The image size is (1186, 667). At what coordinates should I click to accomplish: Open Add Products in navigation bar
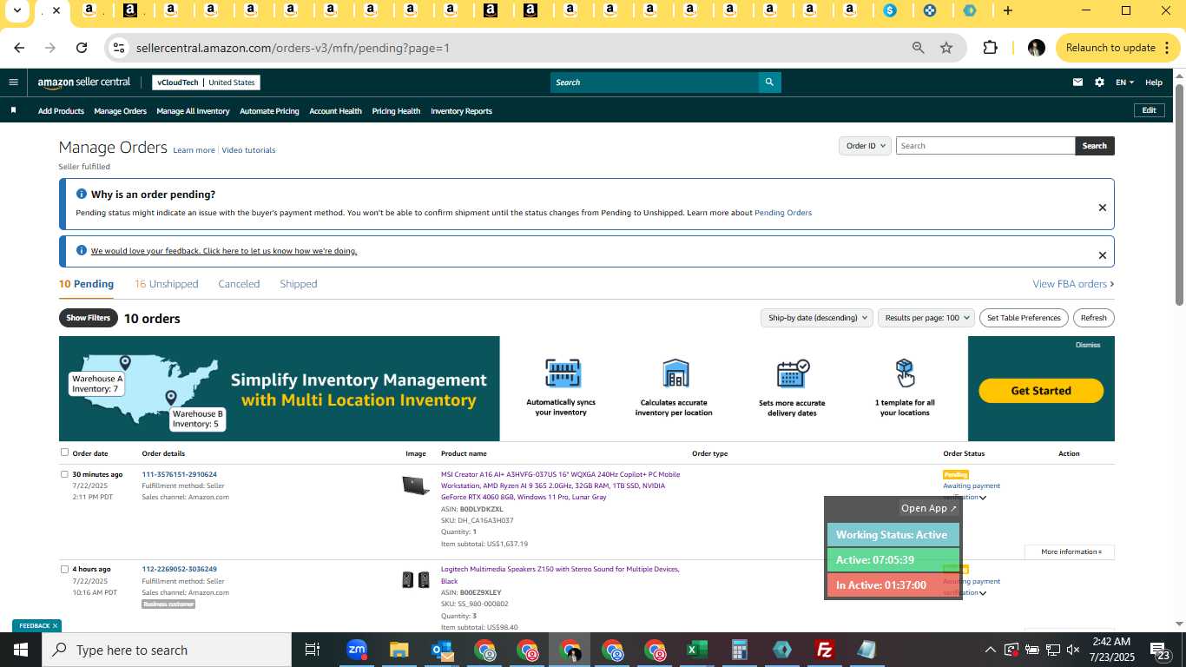click(x=61, y=111)
